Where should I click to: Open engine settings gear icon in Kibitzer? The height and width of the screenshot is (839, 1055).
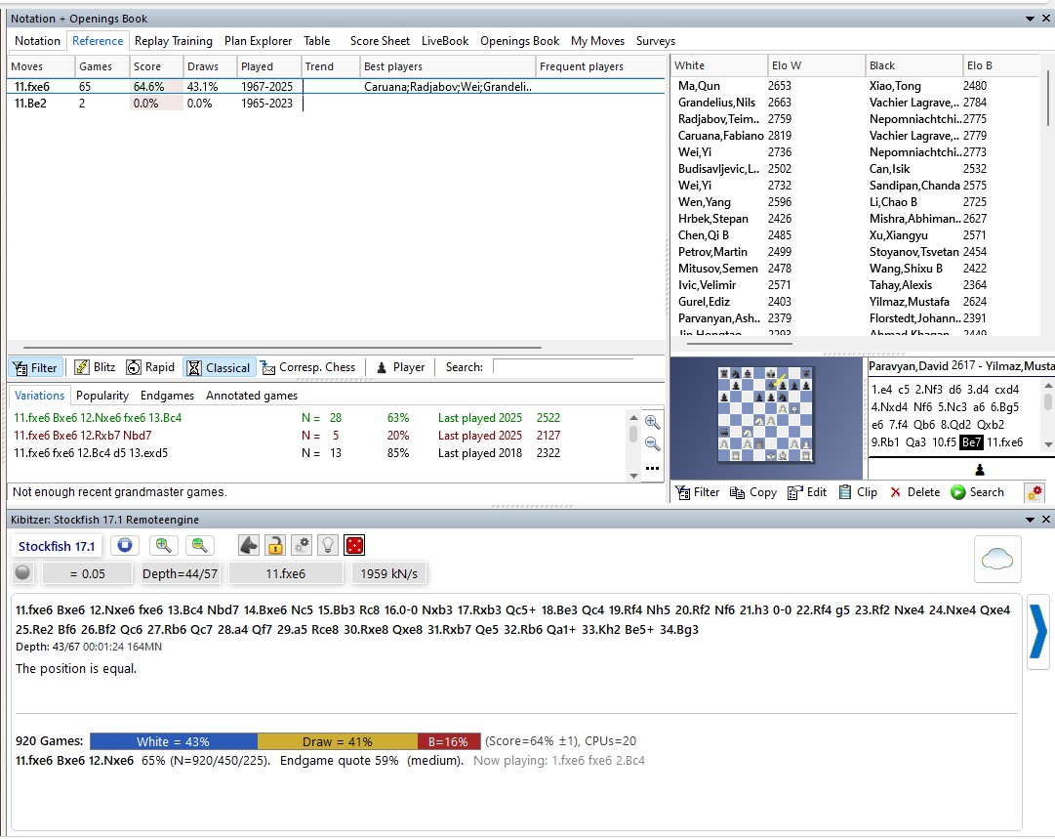pos(303,546)
